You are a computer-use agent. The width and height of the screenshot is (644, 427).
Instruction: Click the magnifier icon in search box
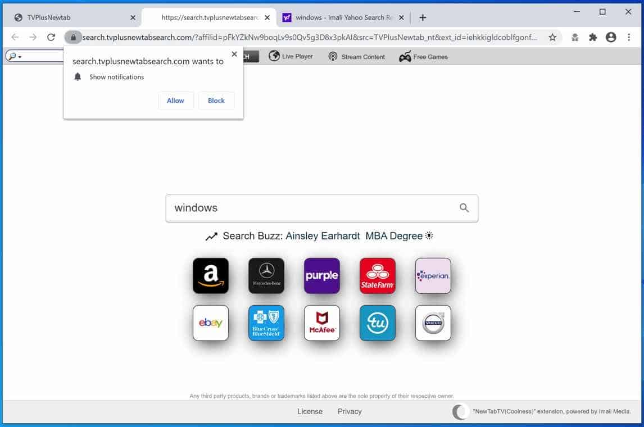pos(464,208)
